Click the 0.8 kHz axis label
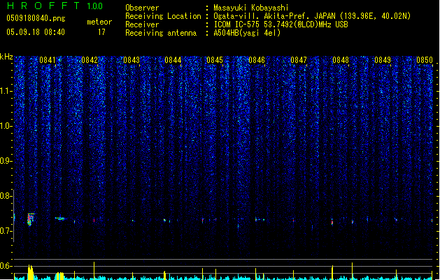 point(6,196)
